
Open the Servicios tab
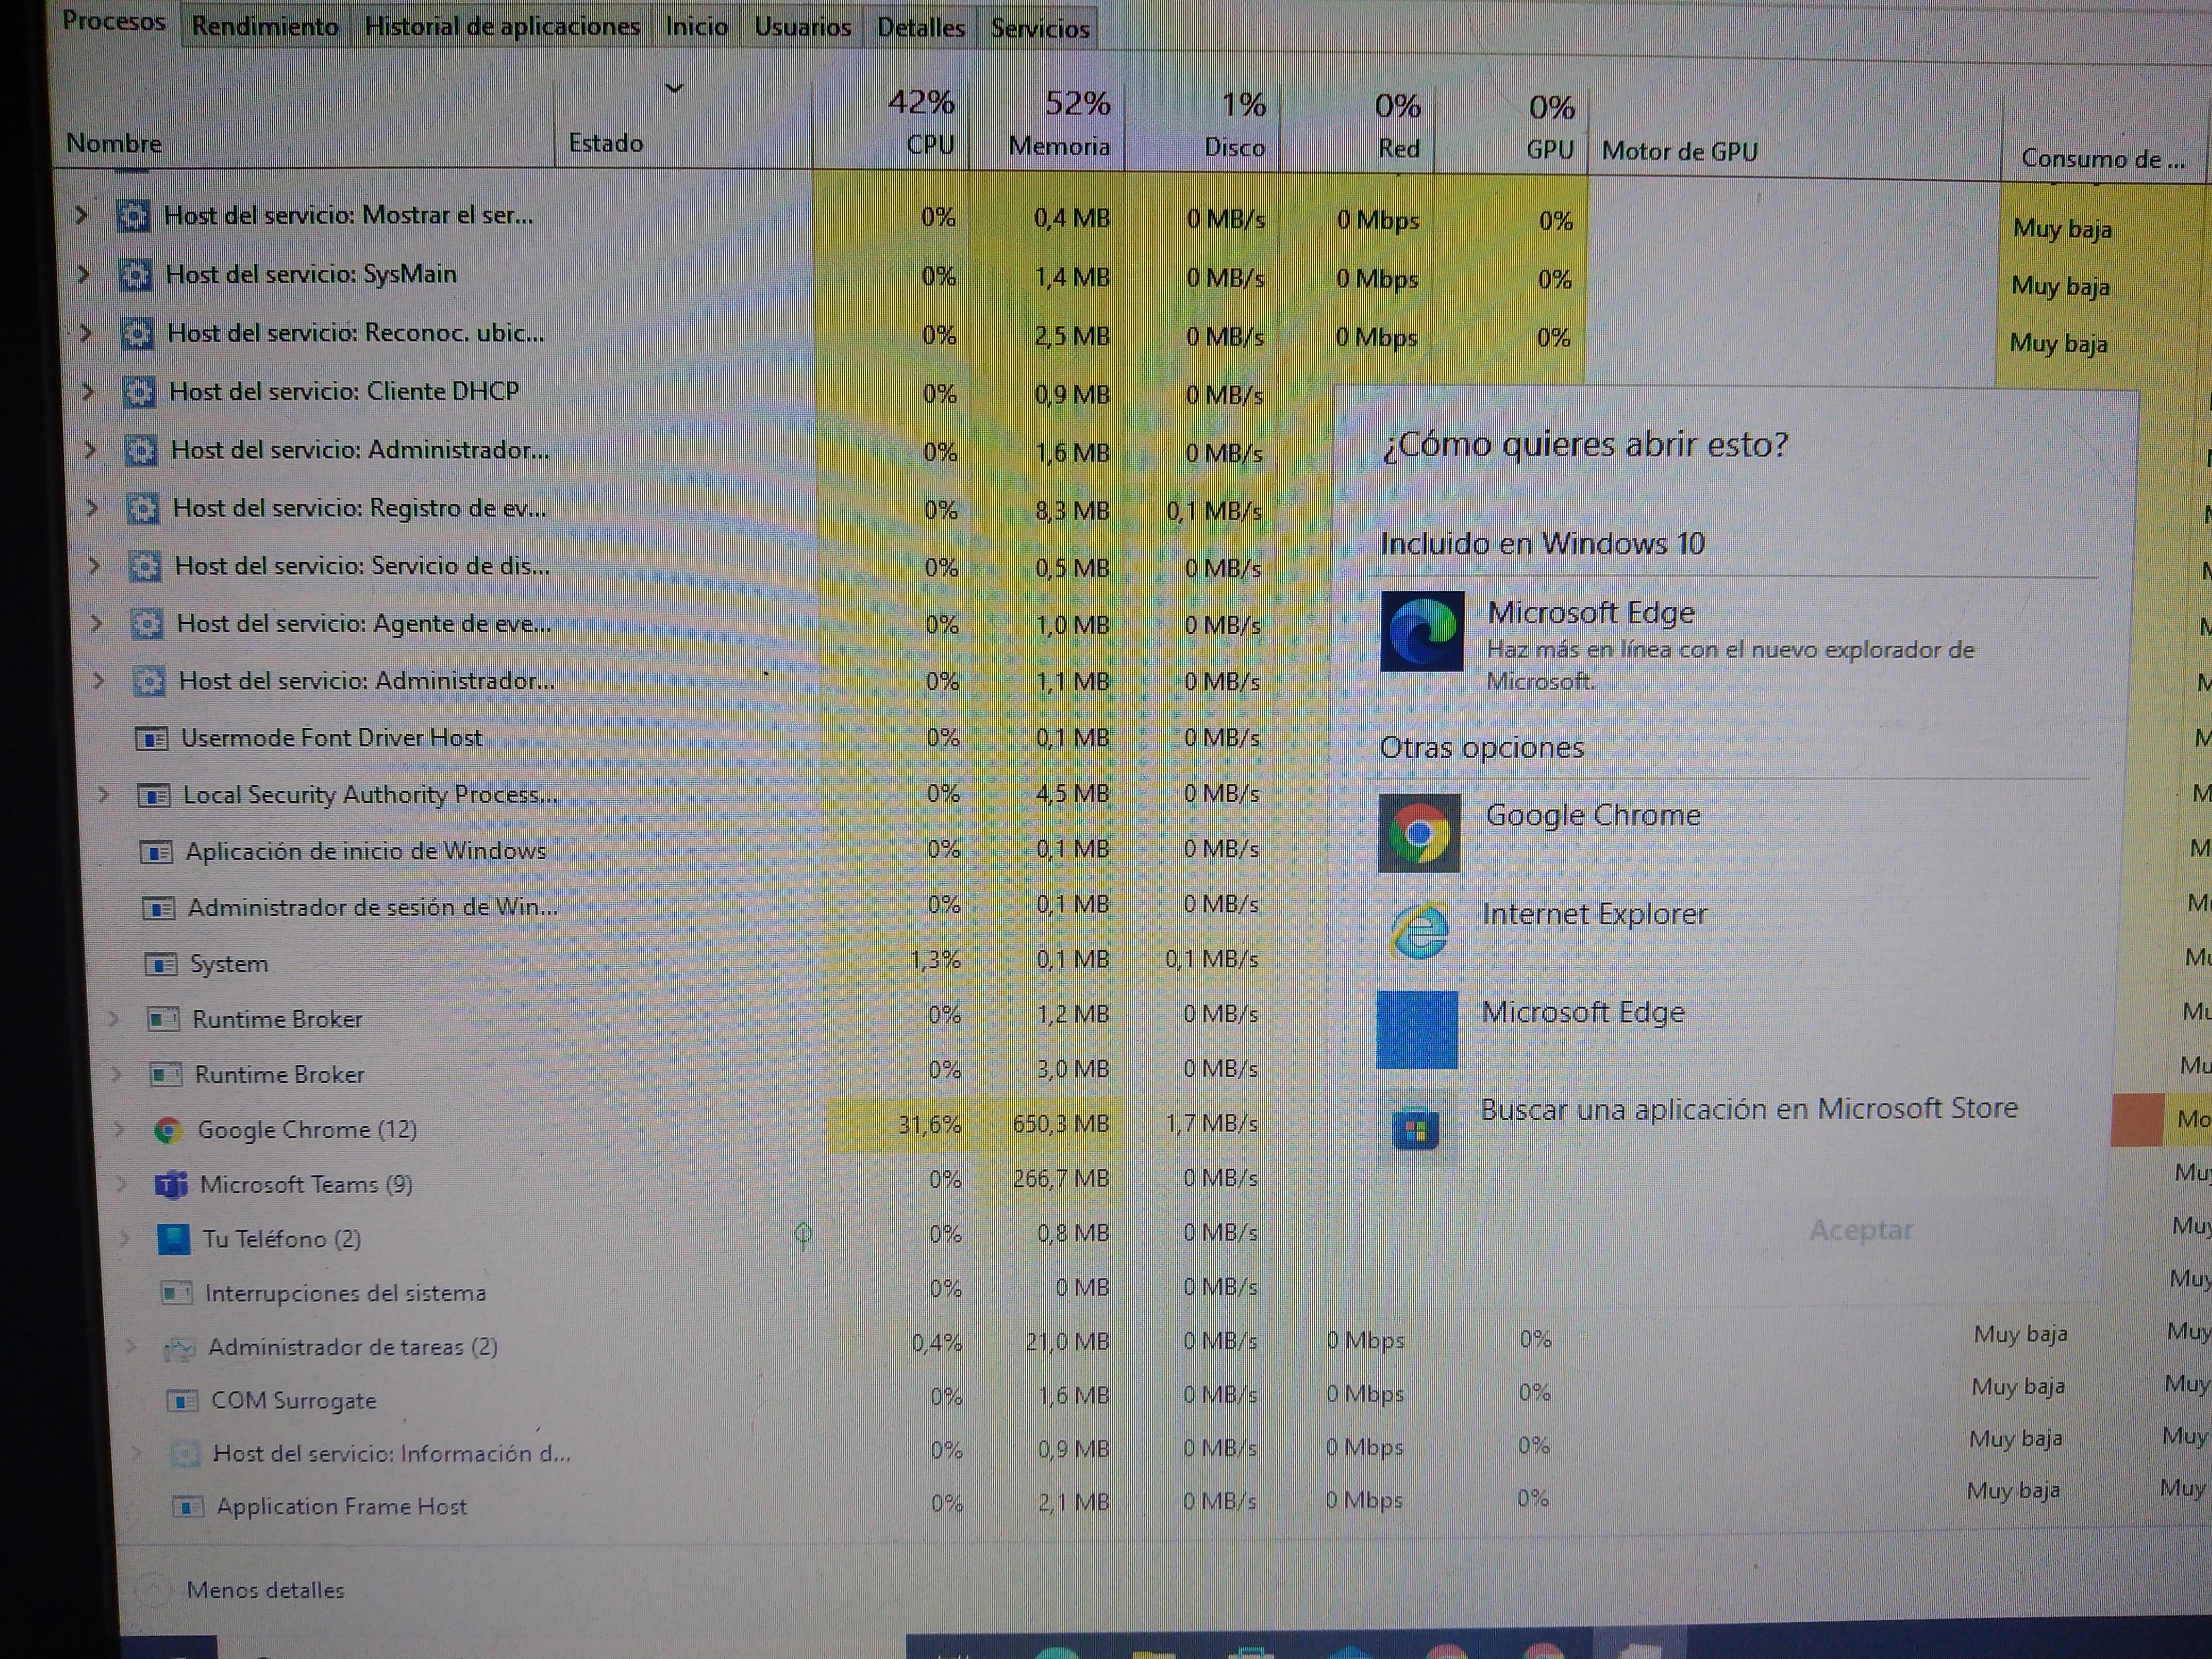1040,29
